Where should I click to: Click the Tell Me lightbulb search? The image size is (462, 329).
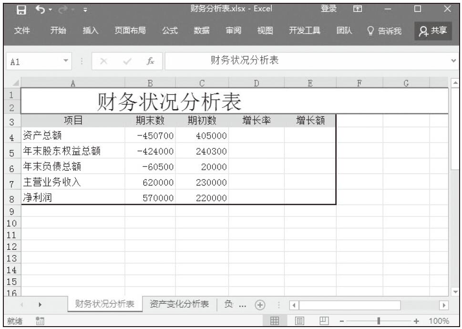[383, 31]
